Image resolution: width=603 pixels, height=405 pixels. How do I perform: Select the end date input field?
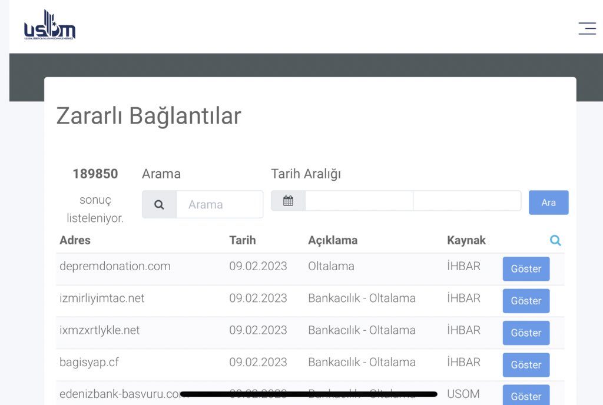tap(467, 201)
